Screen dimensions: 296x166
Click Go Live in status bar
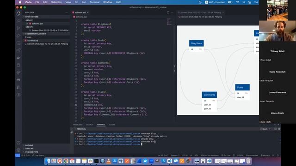[226, 155]
